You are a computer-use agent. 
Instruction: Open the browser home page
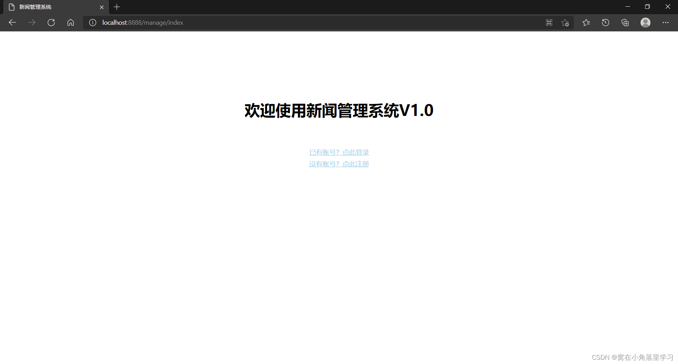pyautogui.click(x=71, y=23)
